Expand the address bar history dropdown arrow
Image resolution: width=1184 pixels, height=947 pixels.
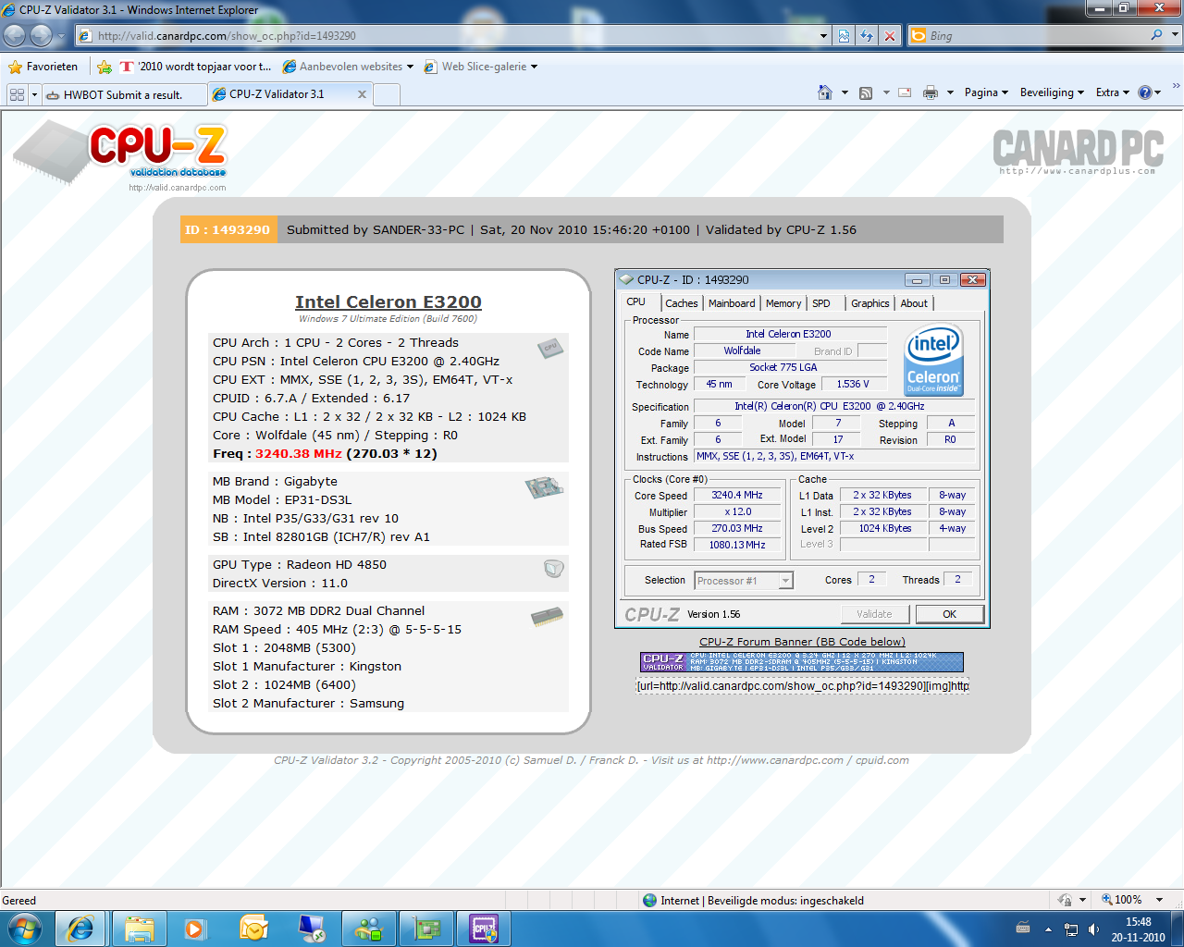coord(823,36)
